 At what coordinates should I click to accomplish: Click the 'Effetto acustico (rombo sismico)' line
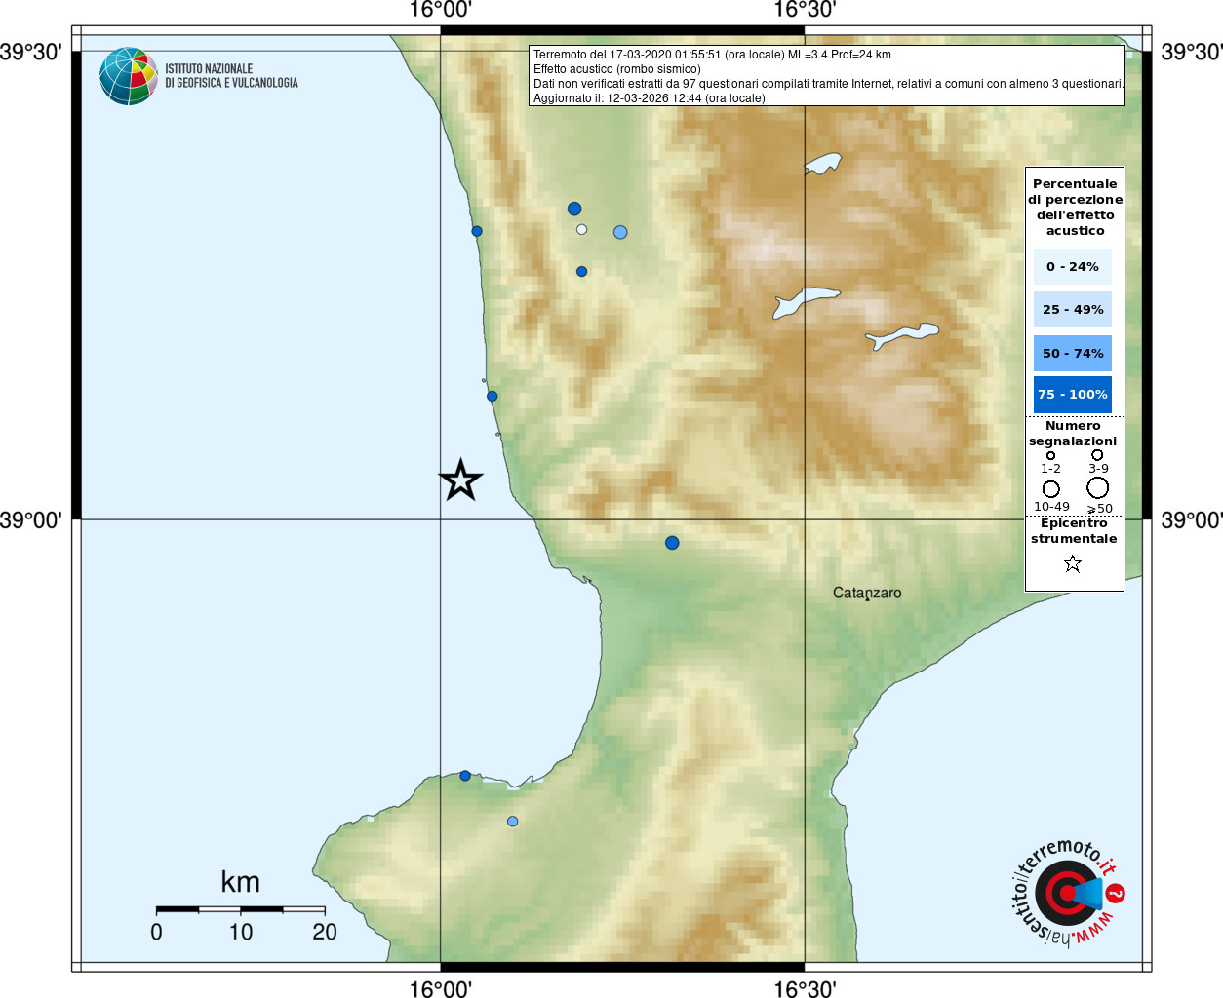616,69
